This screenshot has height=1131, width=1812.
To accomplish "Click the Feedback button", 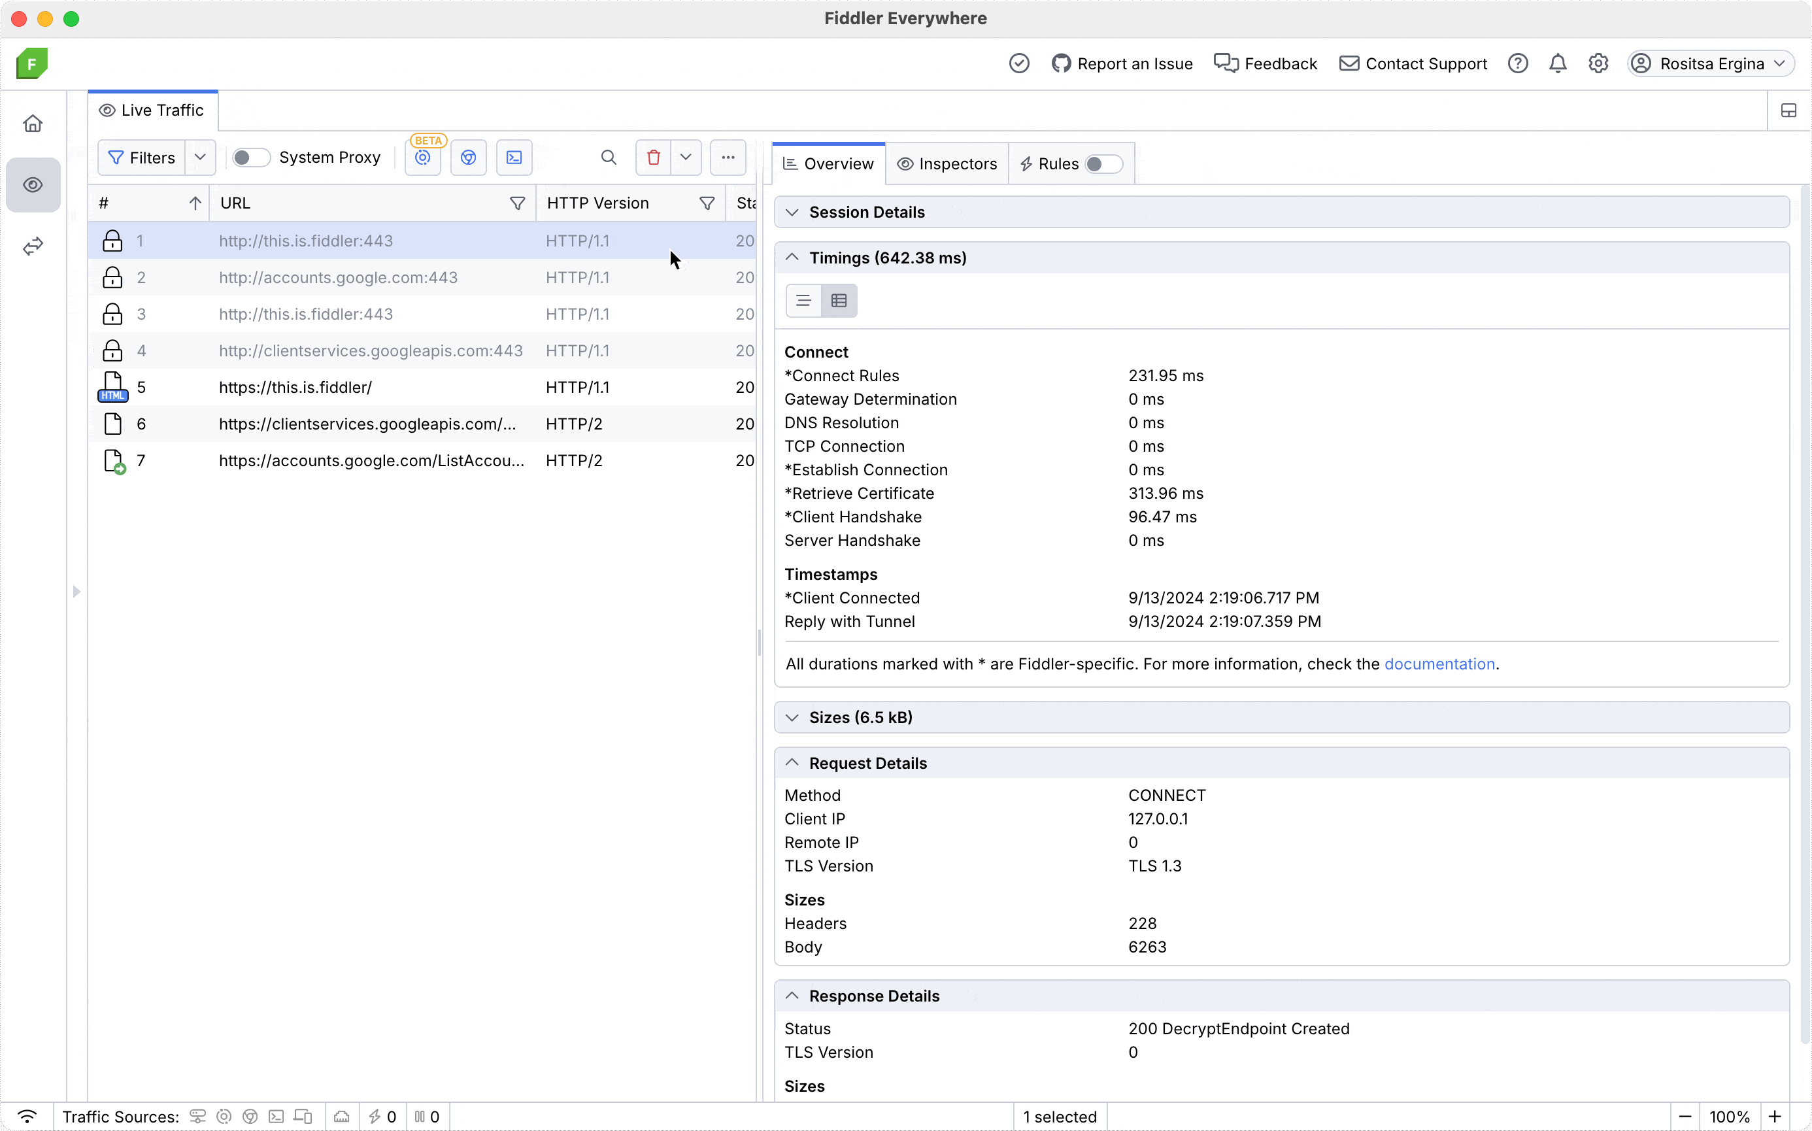I will click(x=1266, y=63).
